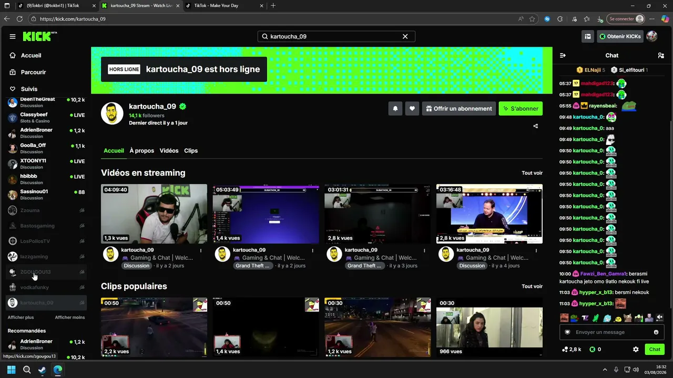673x378 pixels.
Task: Open browser downloads
Action: 600,19
